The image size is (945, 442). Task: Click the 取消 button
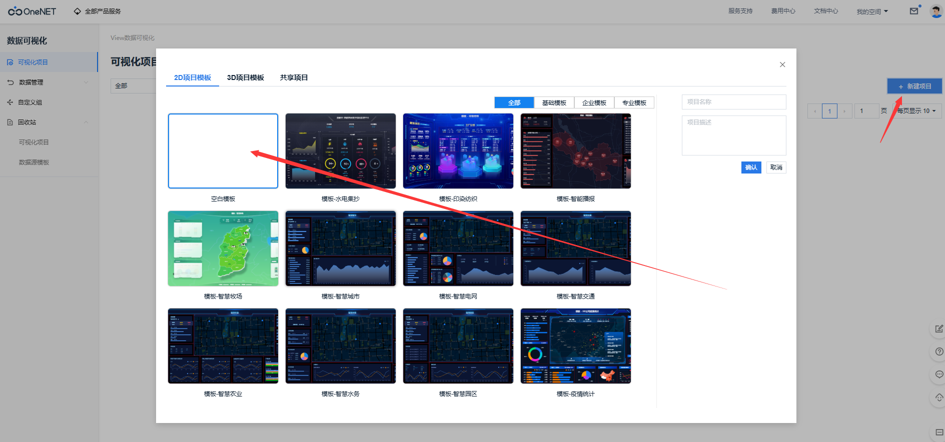(776, 167)
